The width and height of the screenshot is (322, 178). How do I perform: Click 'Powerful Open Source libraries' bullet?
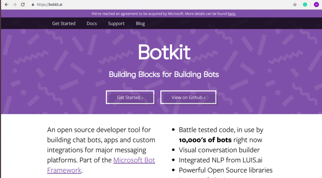[x=225, y=170]
